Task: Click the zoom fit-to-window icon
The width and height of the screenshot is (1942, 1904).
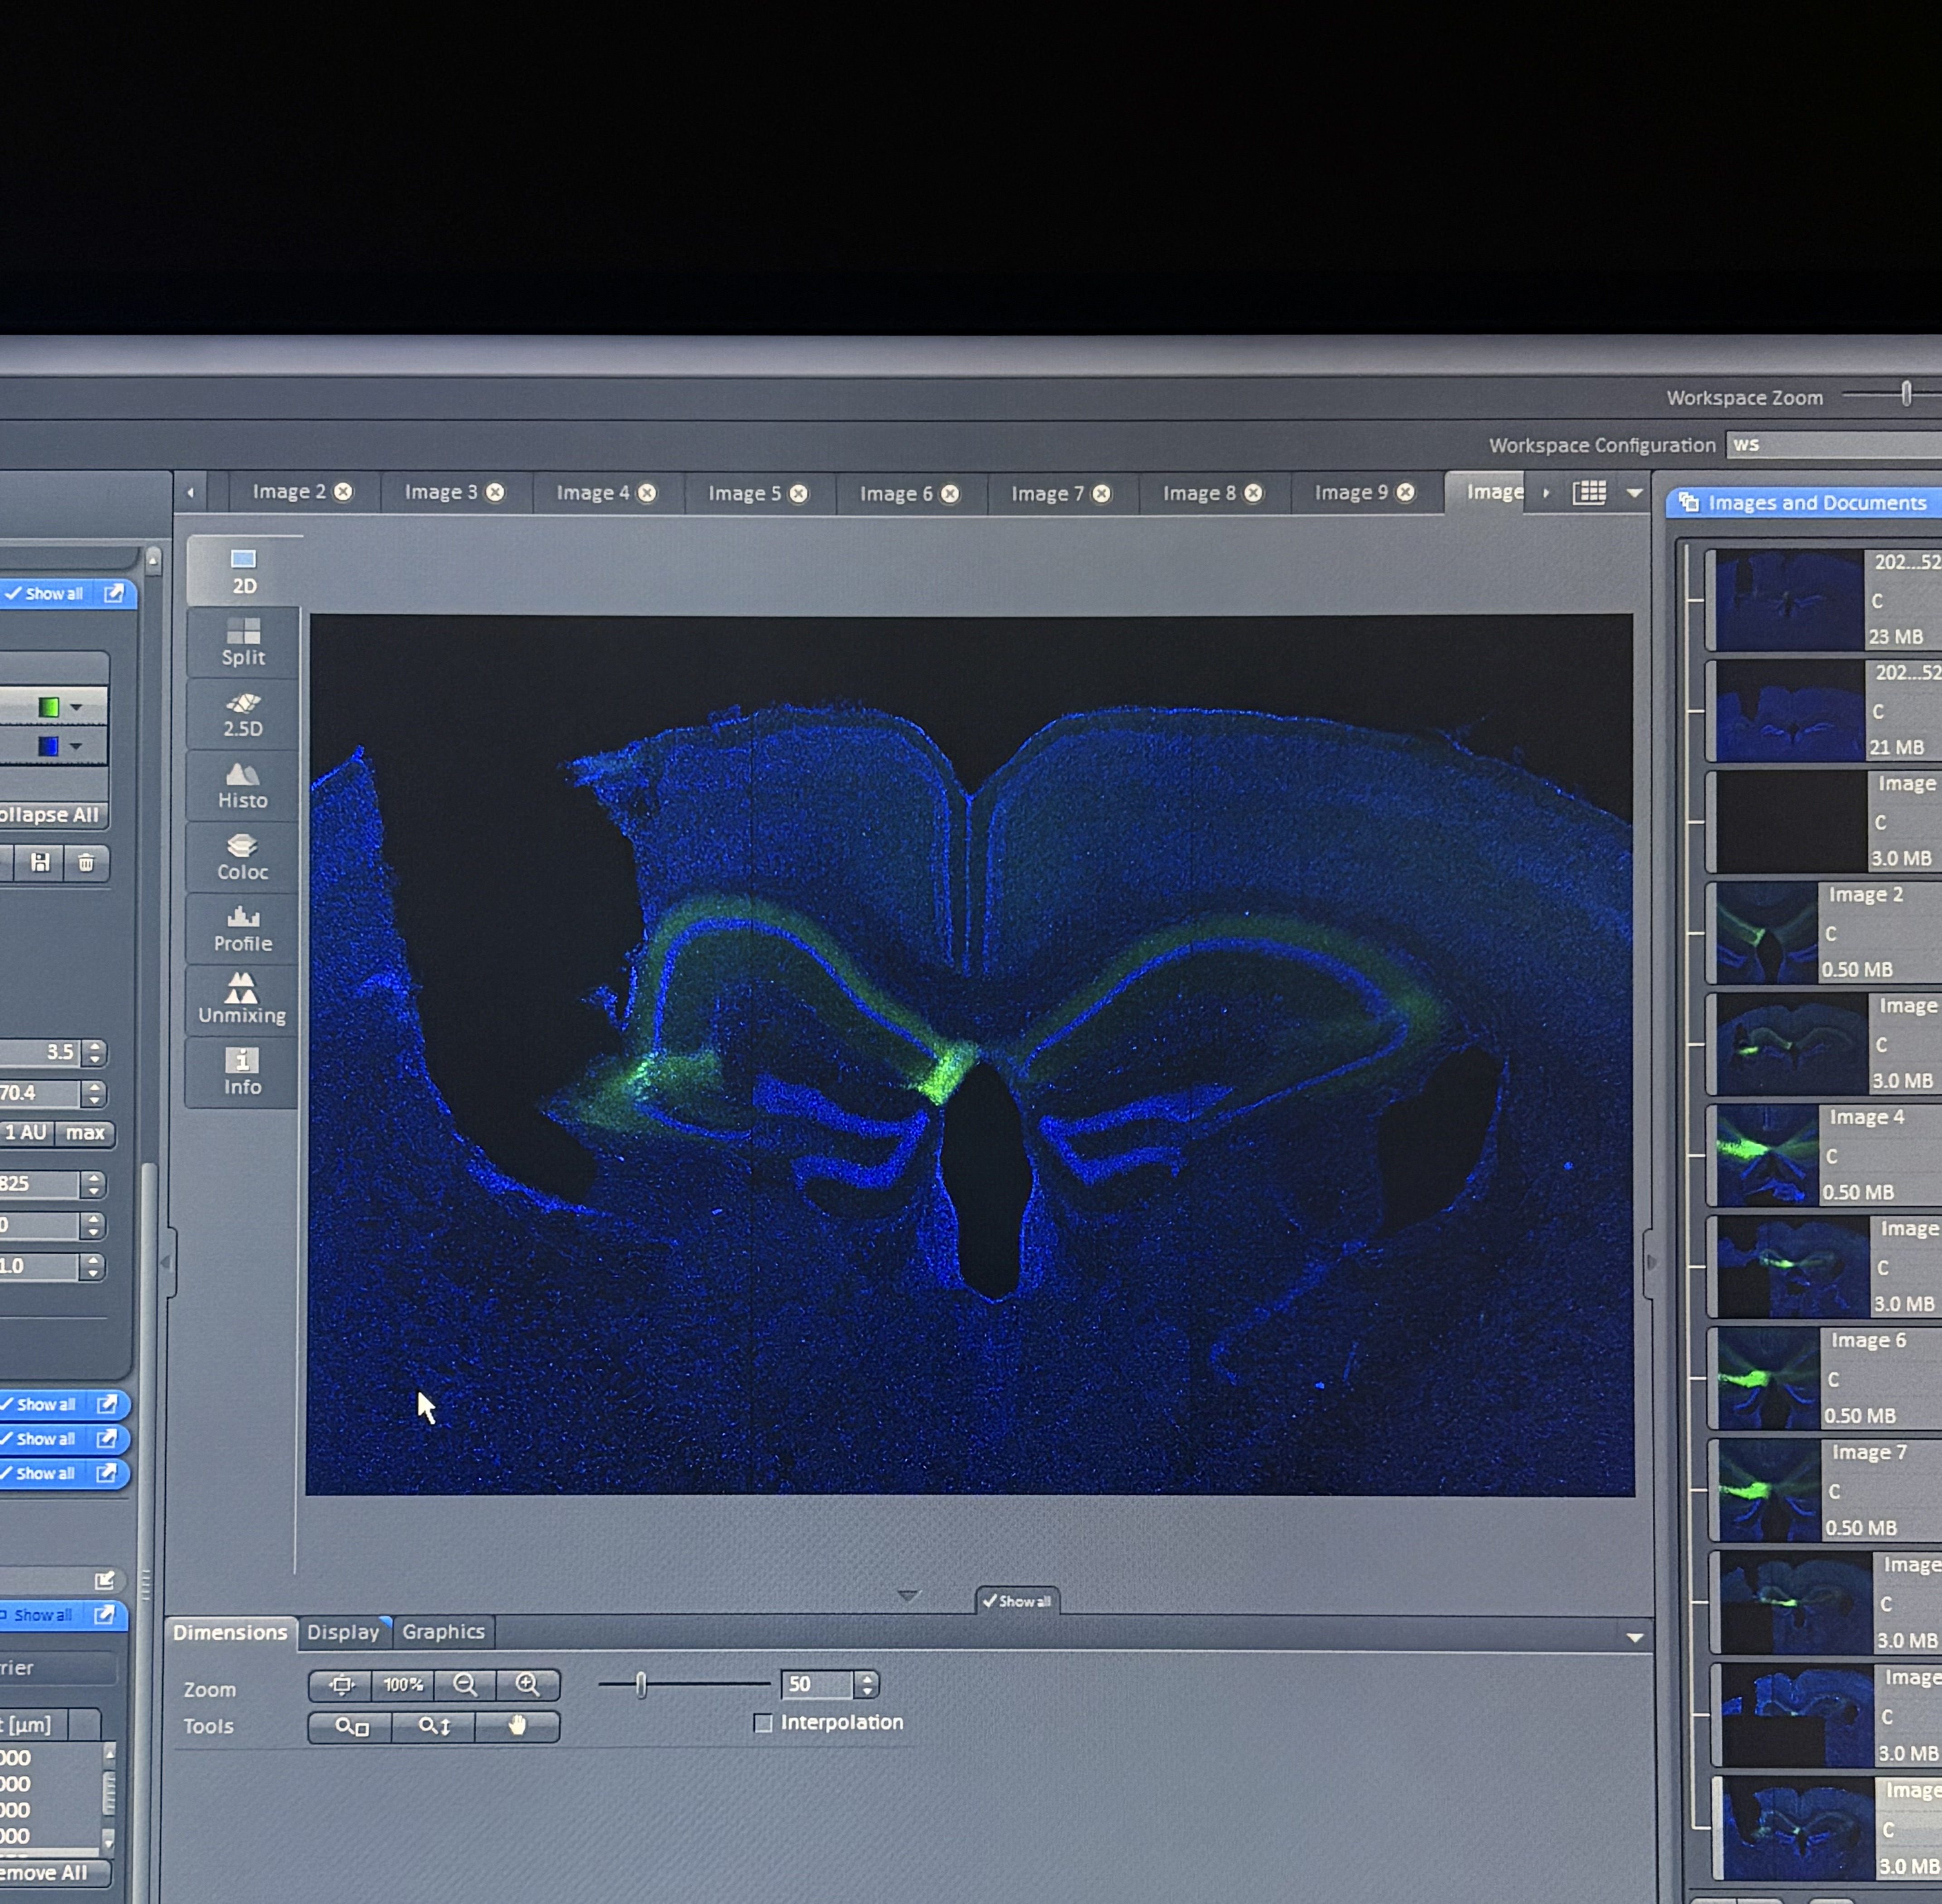Action: (341, 1685)
